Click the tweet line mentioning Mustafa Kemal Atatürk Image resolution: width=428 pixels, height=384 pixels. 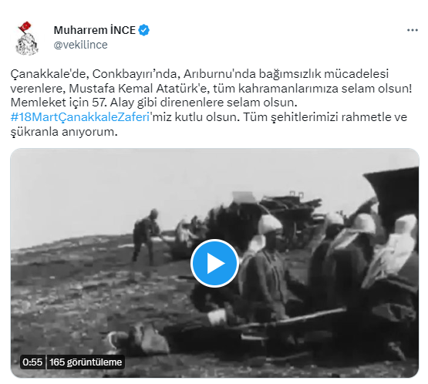211,88
